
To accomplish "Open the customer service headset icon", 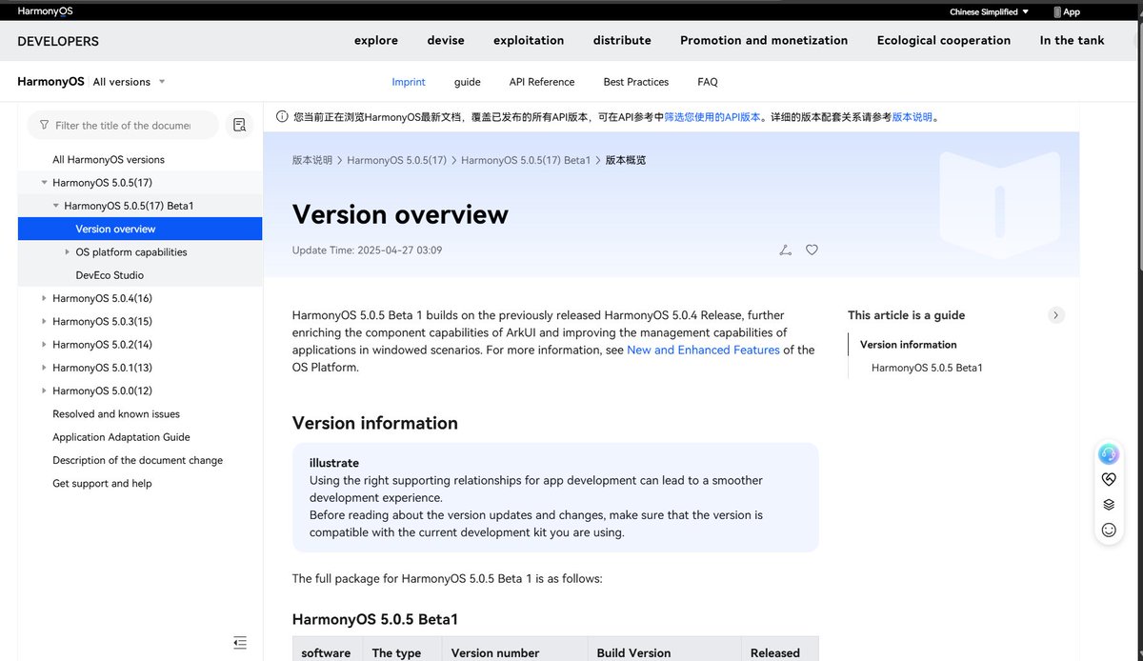I will click(1108, 453).
